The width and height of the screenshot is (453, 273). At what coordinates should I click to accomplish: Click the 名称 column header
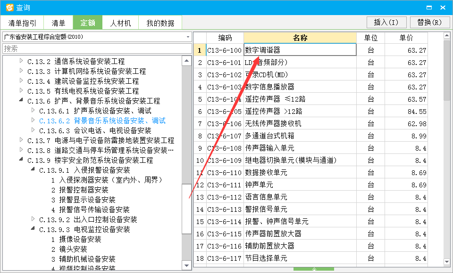300,38
